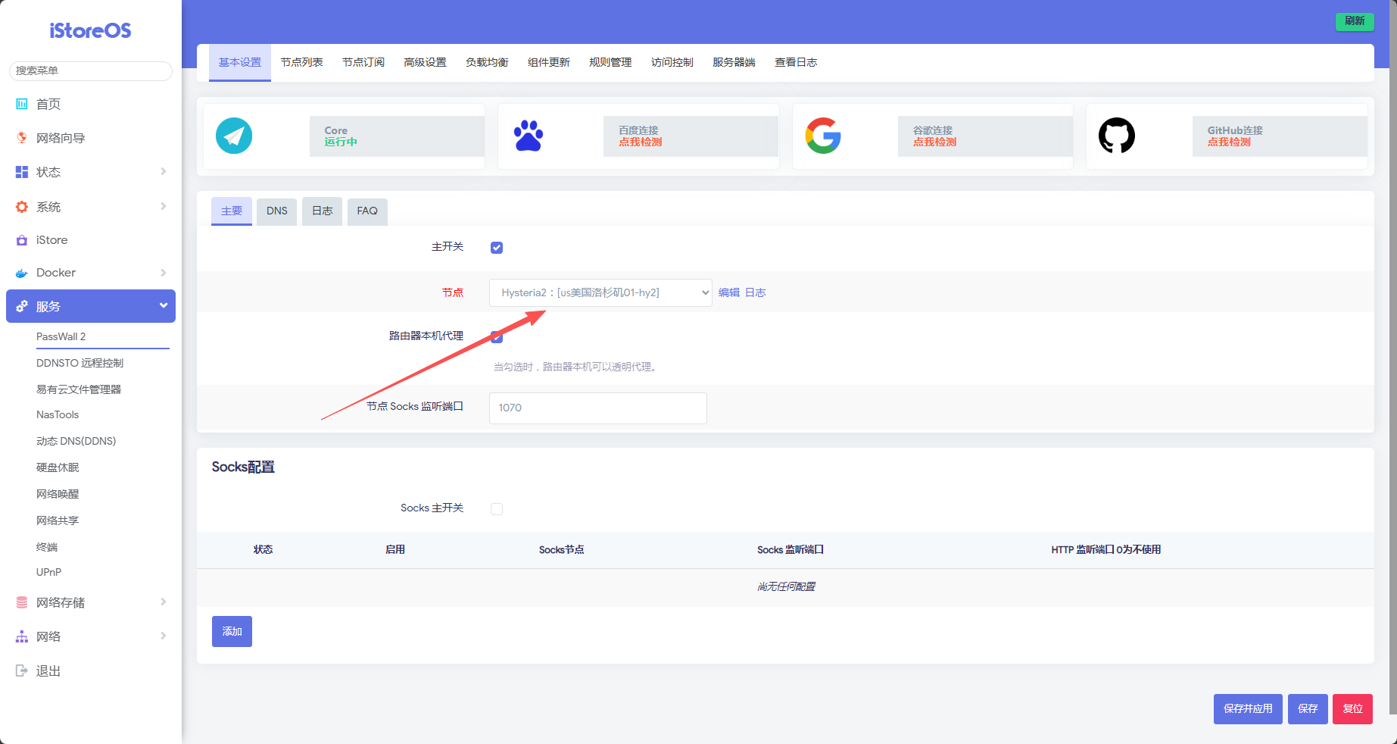
Task: Open 硬盘休眠 in sidebar
Action: click(58, 467)
